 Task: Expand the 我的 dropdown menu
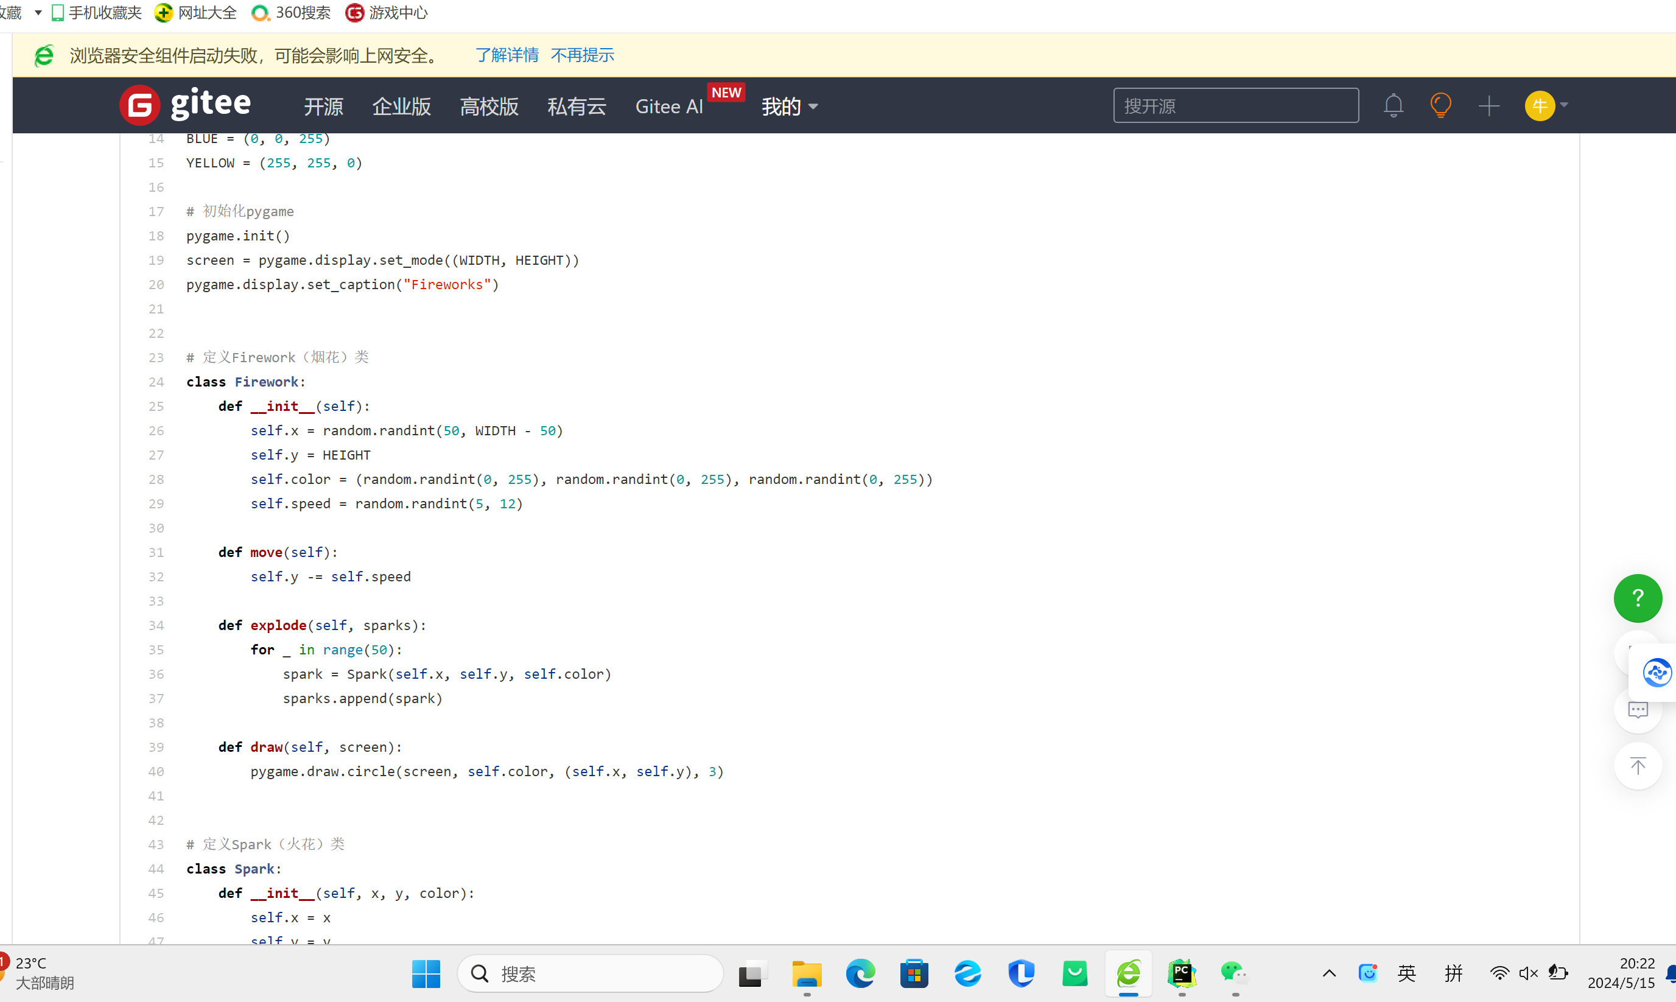[790, 106]
